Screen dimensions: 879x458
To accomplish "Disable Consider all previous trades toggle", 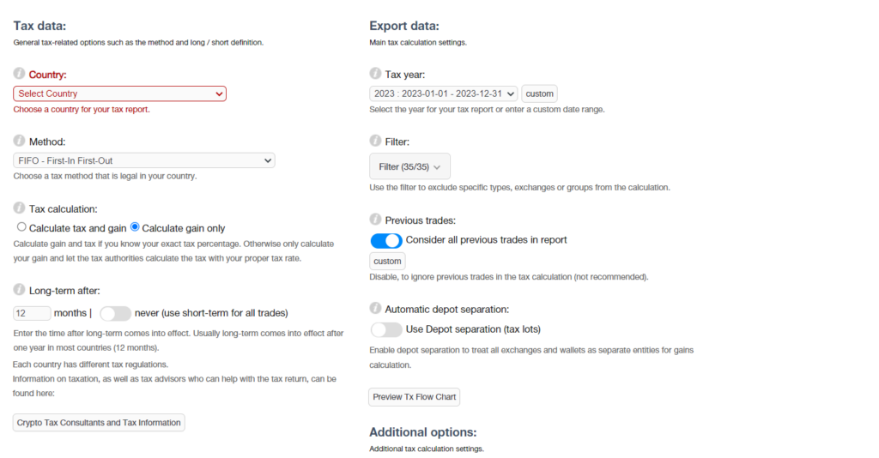I will [x=386, y=240].
